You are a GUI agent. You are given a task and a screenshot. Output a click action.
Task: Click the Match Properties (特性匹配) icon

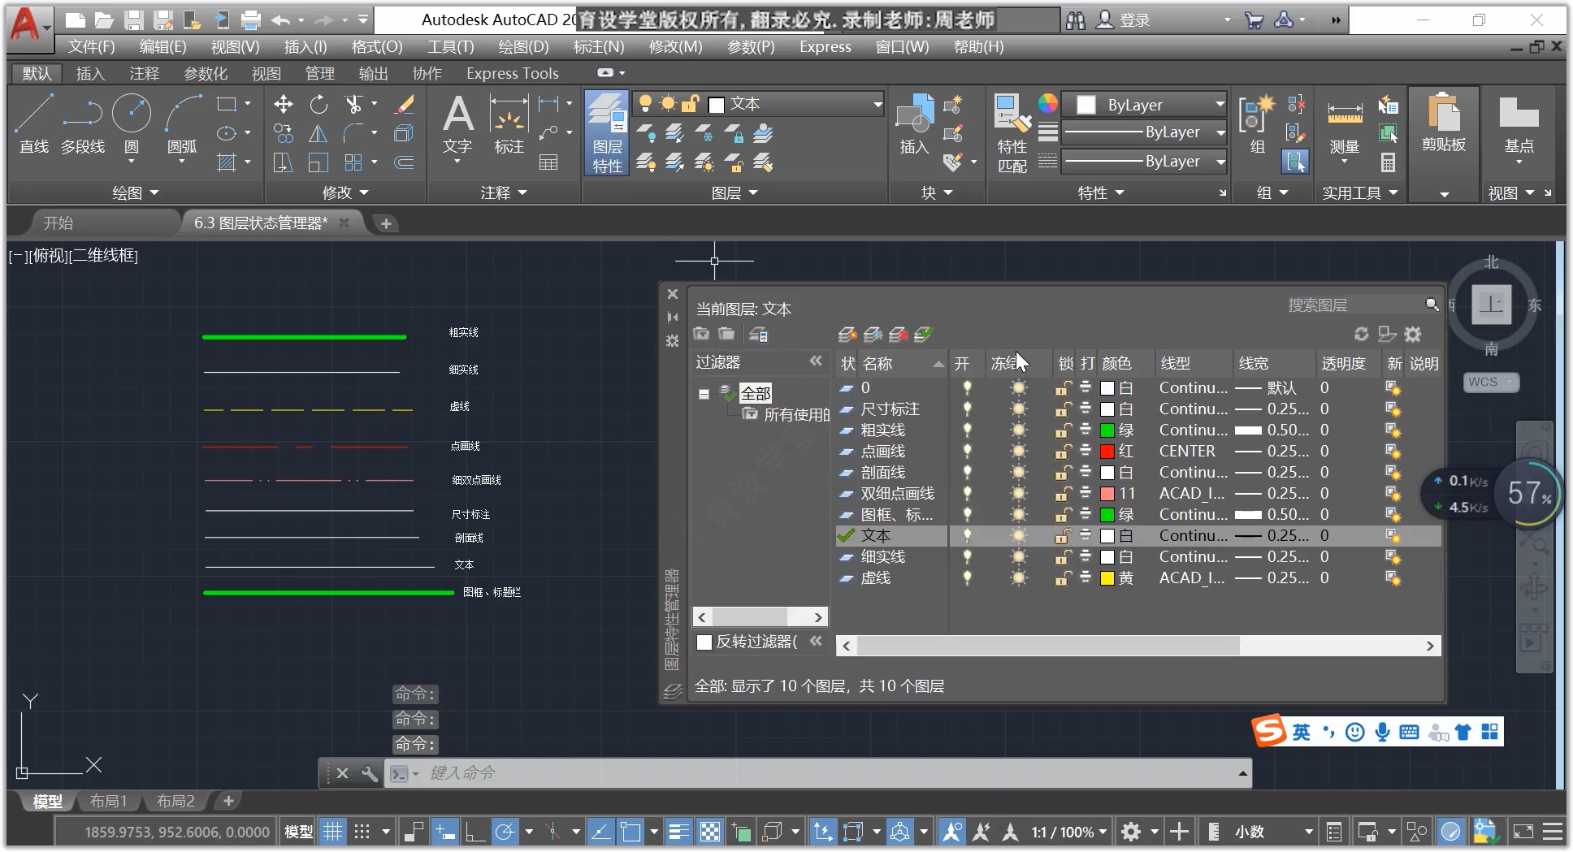coord(1012,132)
